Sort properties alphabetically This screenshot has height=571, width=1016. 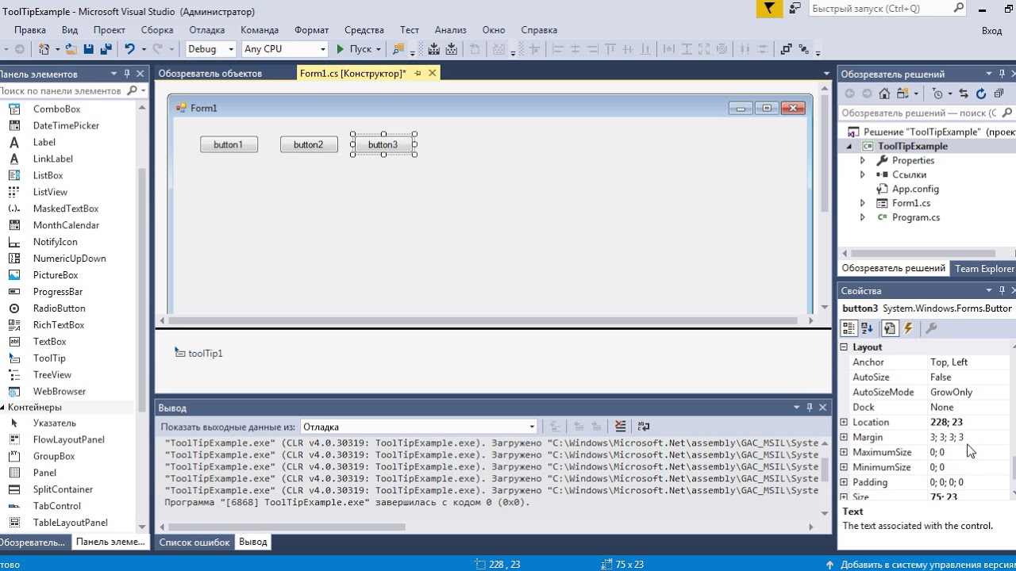[867, 328]
